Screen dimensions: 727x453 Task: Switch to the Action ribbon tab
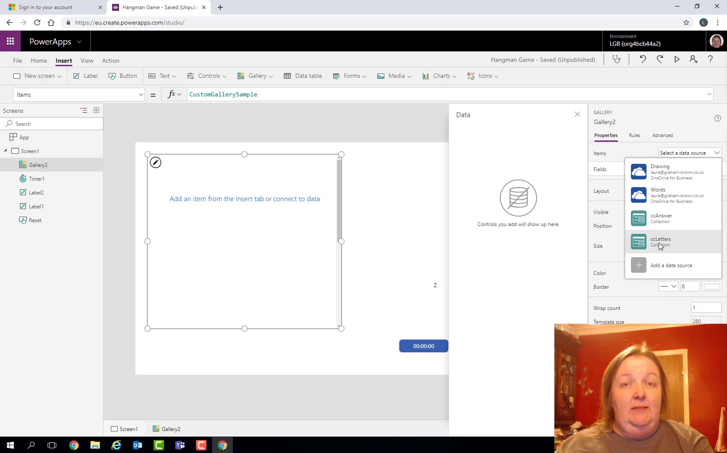[111, 61]
